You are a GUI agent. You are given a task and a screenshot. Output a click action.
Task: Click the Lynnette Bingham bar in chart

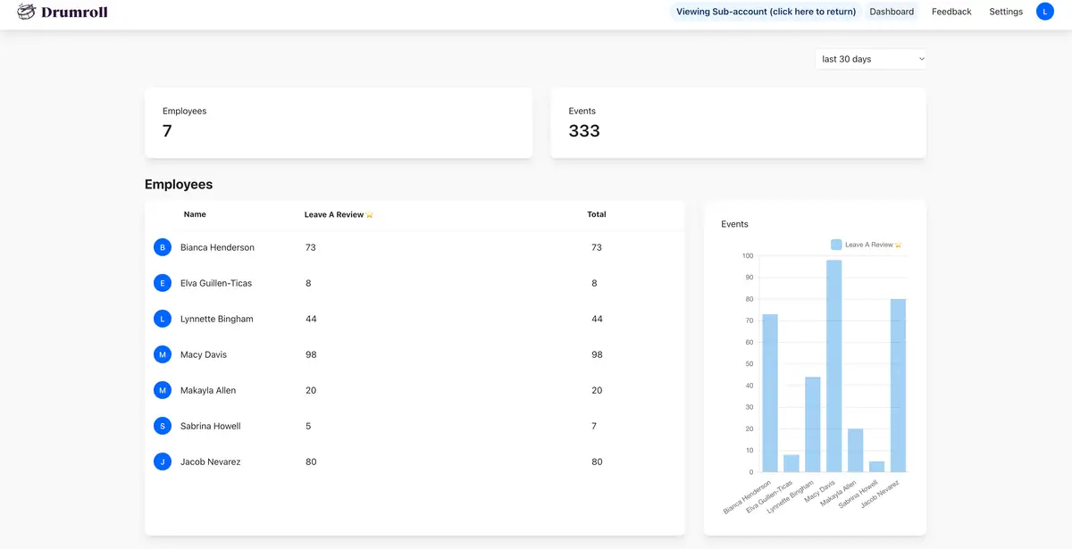click(x=812, y=424)
